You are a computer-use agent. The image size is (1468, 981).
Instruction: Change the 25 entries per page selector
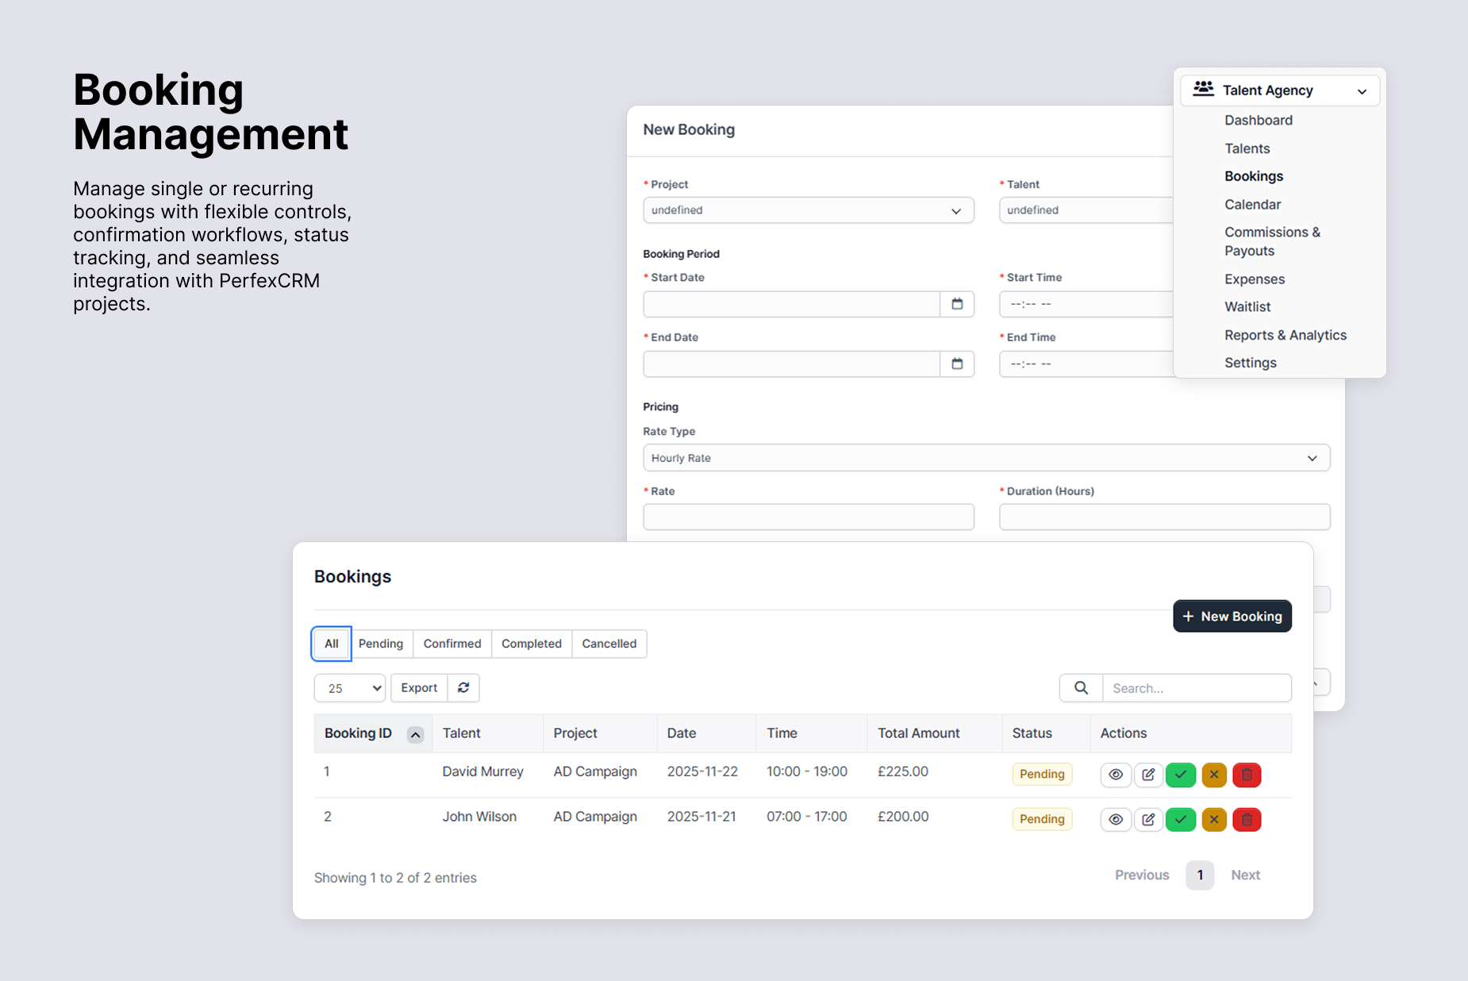tap(350, 688)
